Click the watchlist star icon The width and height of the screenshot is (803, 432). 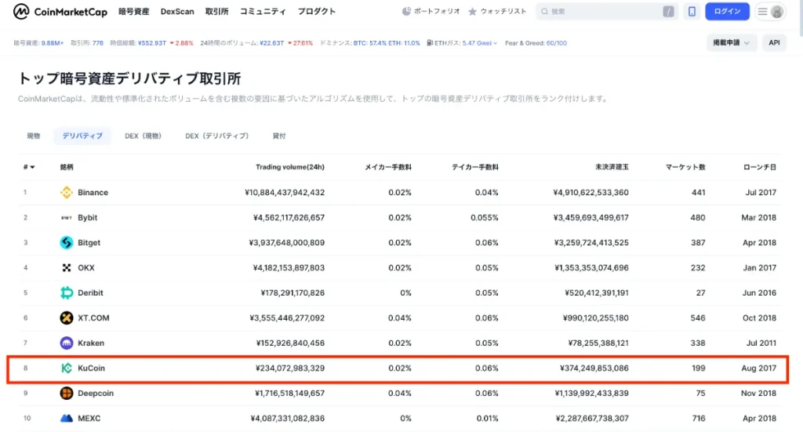472,11
